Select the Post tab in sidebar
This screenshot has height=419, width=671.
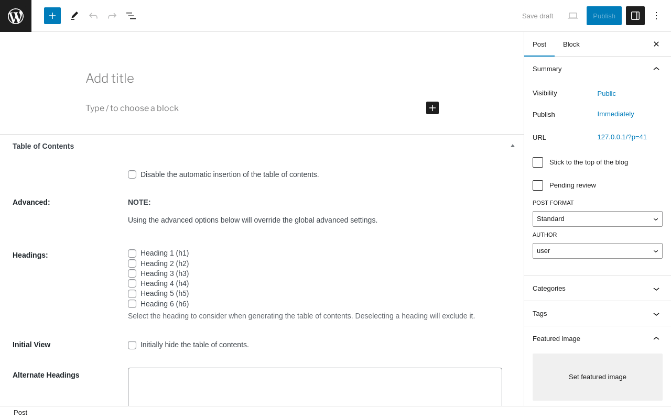539,44
